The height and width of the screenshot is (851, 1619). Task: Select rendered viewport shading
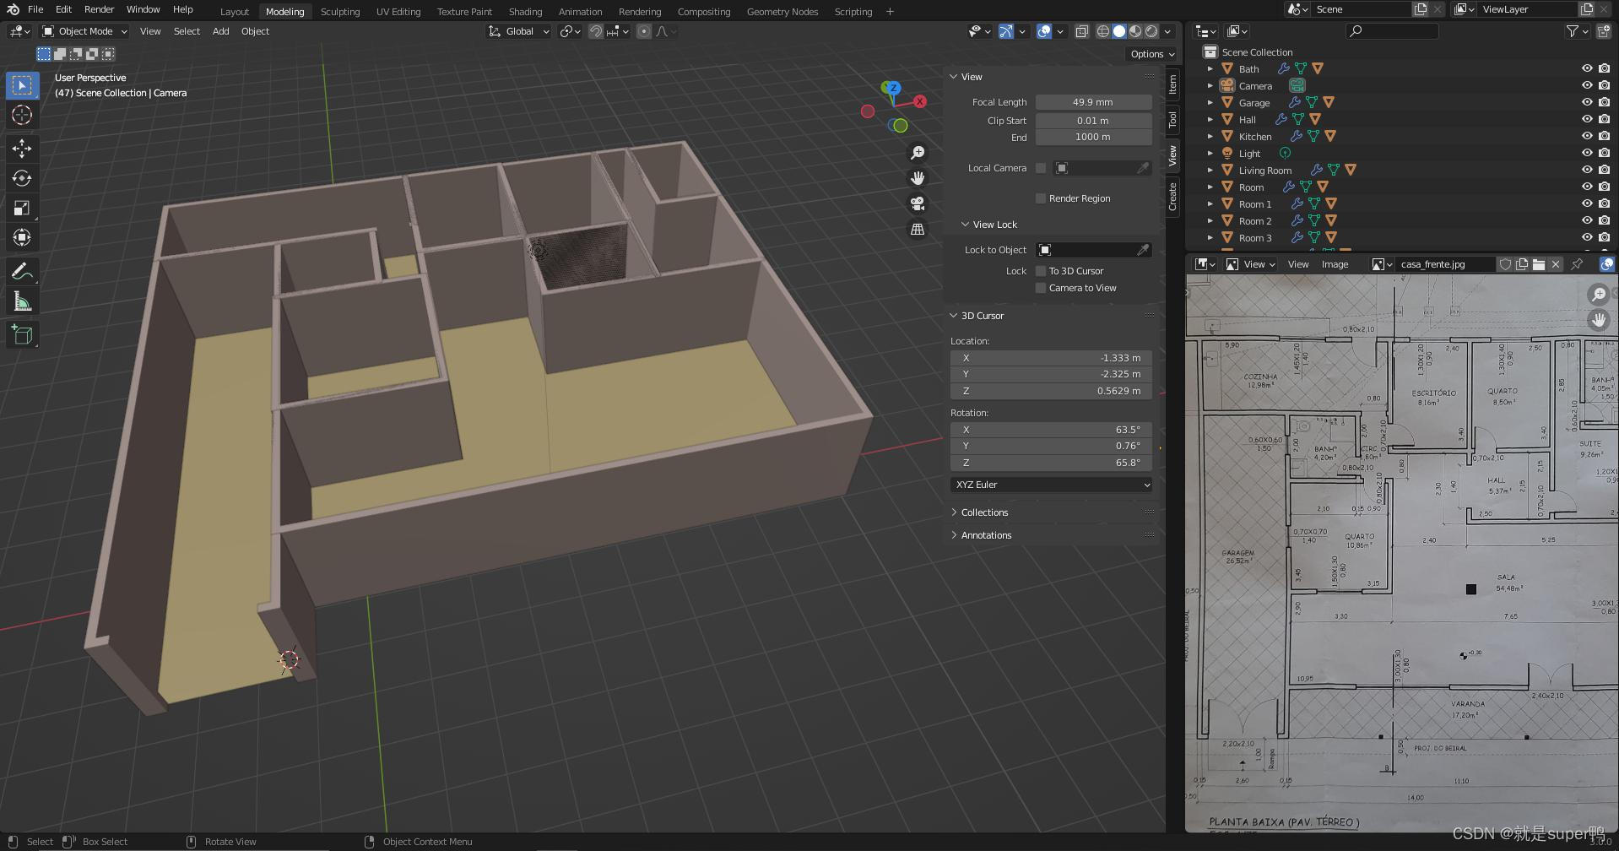[1151, 31]
